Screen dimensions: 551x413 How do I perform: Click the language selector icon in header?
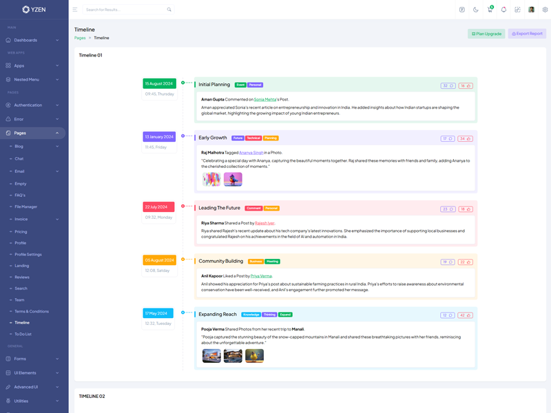(462, 10)
